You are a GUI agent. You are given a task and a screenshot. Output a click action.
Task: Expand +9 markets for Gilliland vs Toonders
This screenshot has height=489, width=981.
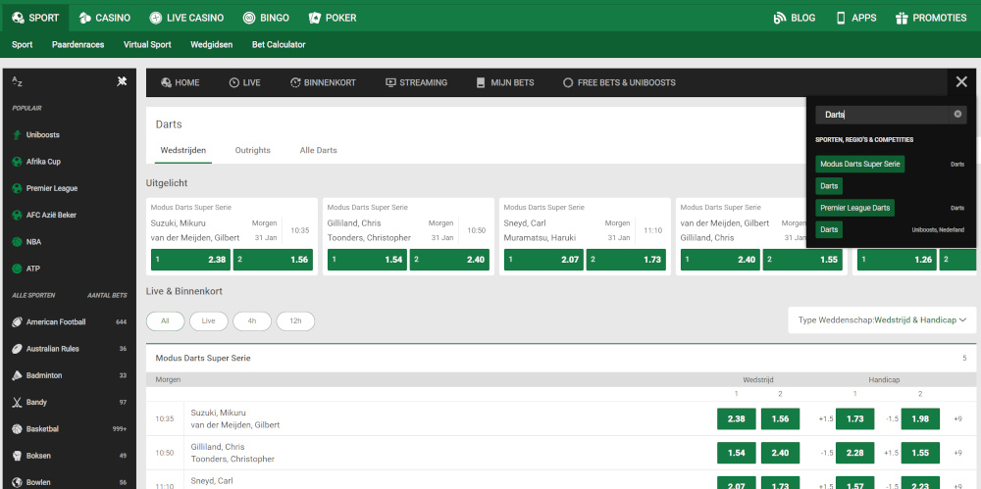click(x=957, y=453)
